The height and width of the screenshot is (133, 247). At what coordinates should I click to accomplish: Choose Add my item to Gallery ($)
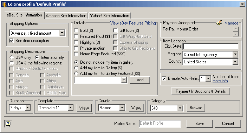tap(76, 68)
